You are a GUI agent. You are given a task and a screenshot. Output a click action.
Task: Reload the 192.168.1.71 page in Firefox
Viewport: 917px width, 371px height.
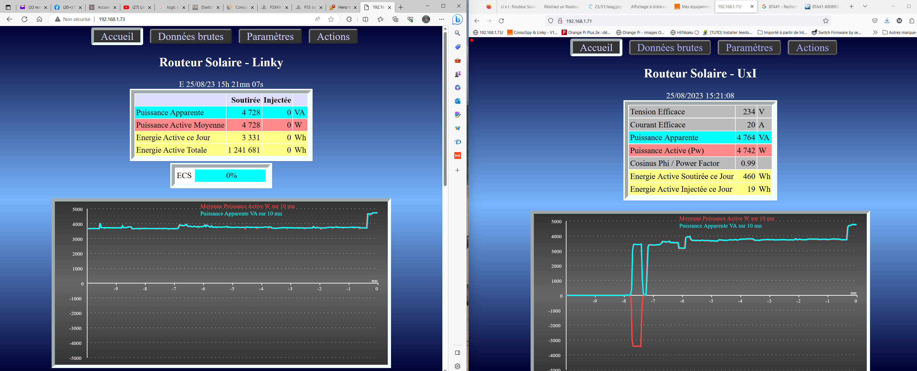pos(501,21)
